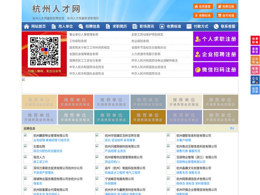Click the person icon on 个人求职注册
The image size is (260, 195).
click(198, 39)
